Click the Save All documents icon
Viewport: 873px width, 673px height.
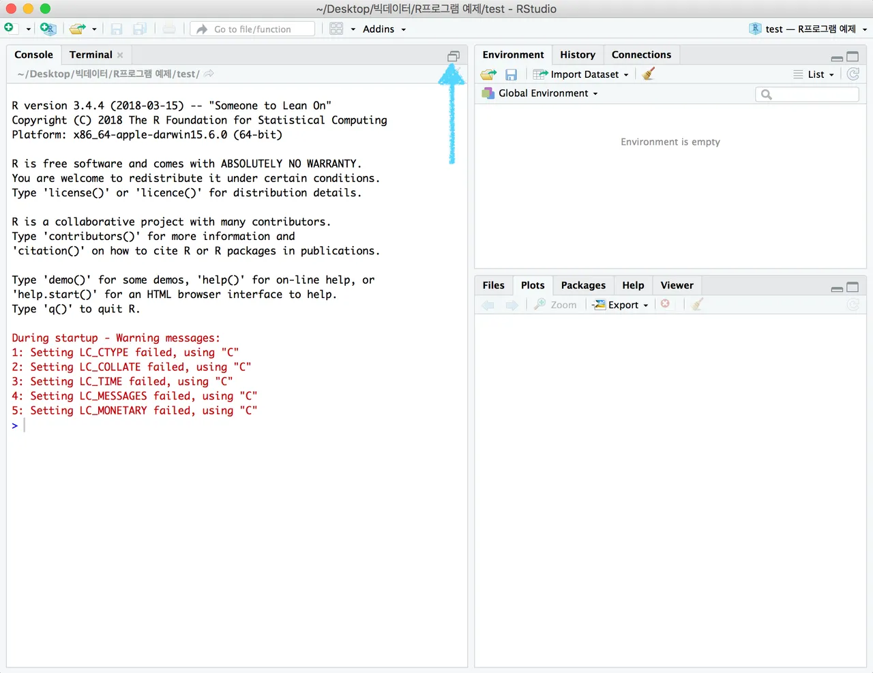pos(140,29)
